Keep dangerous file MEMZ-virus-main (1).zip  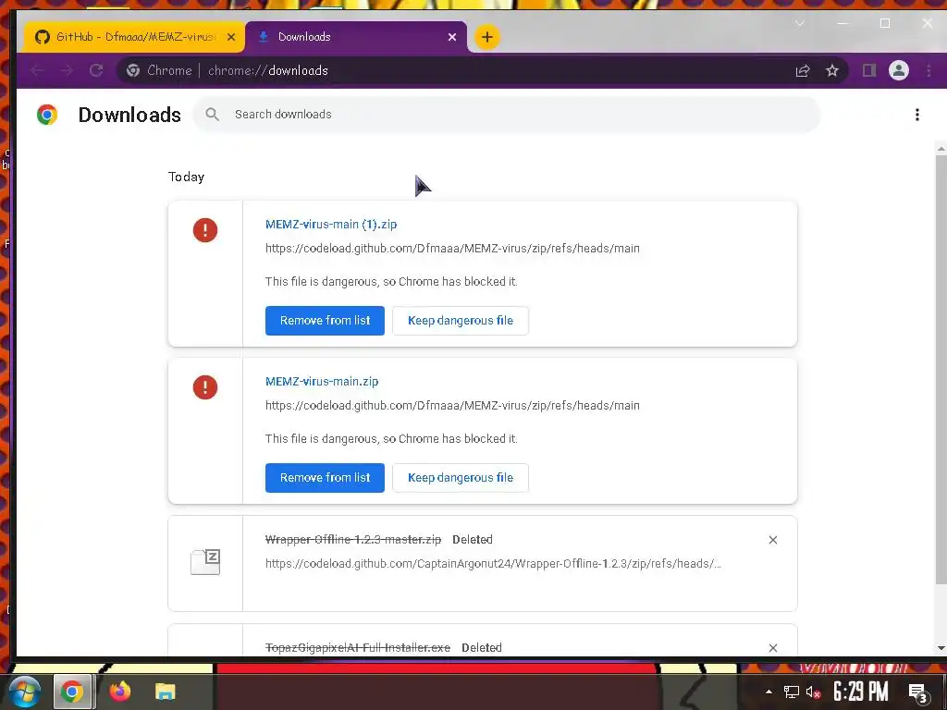461,321
